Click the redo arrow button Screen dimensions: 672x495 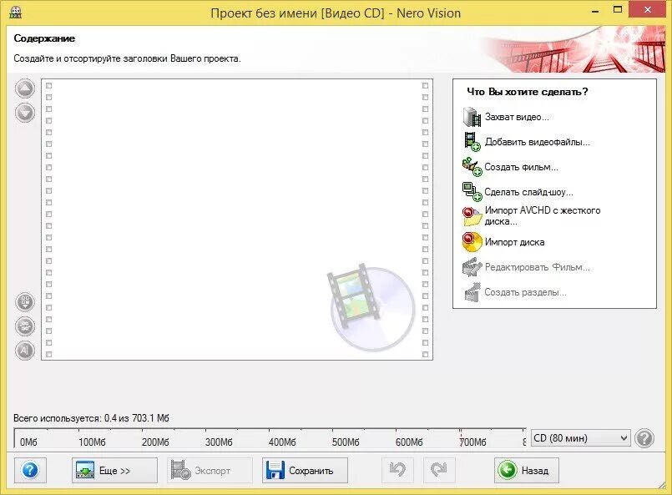click(439, 470)
